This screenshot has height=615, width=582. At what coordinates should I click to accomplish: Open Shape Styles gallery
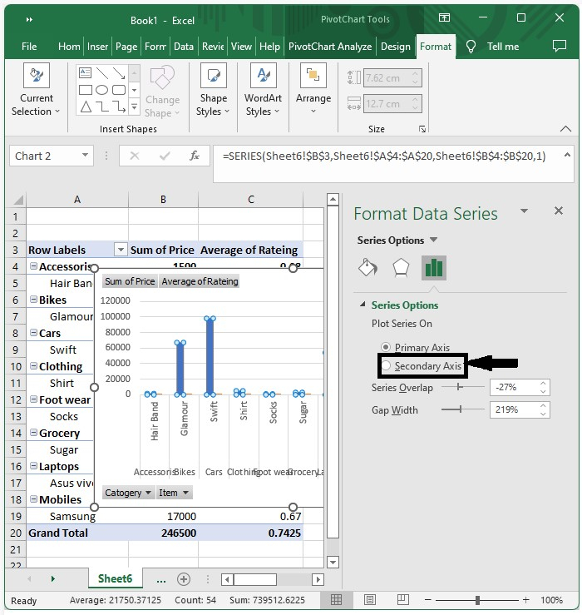pyautogui.click(x=213, y=90)
